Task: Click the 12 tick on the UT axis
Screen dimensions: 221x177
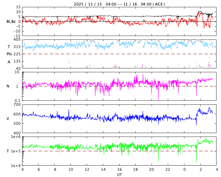Action: (87, 170)
